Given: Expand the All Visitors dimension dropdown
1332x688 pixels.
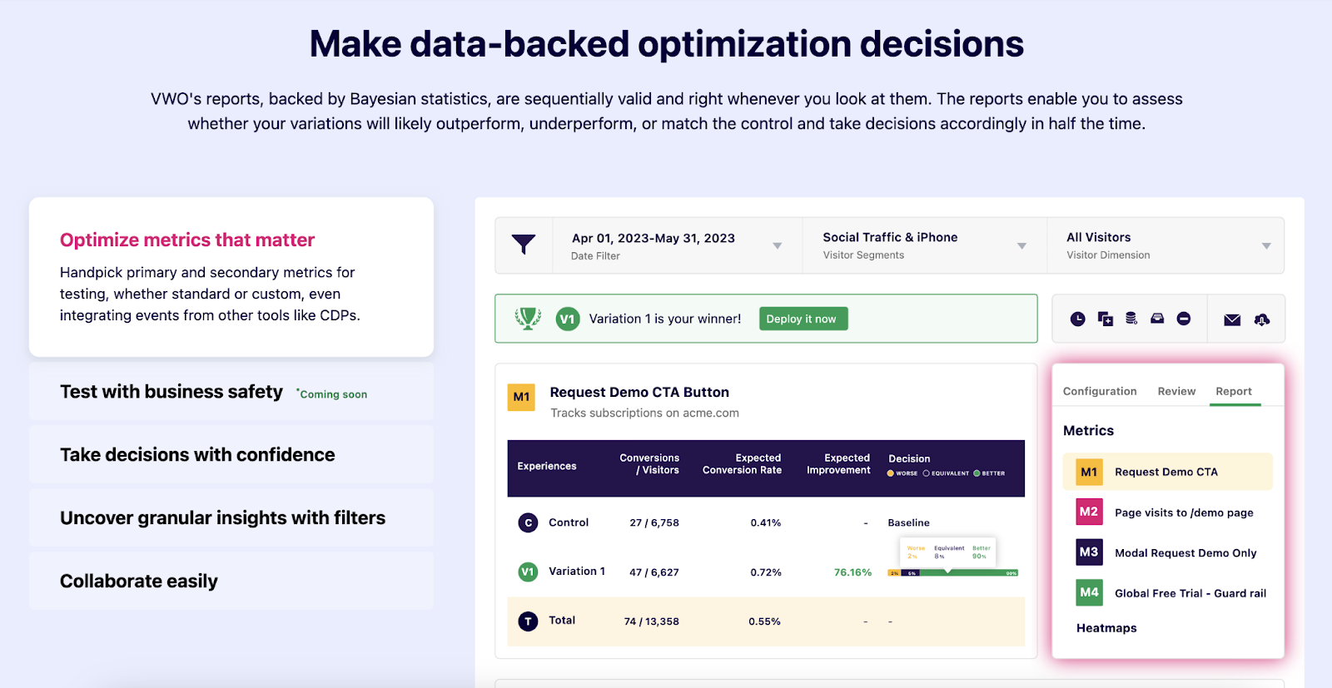Looking at the screenshot, I should (x=1265, y=245).
